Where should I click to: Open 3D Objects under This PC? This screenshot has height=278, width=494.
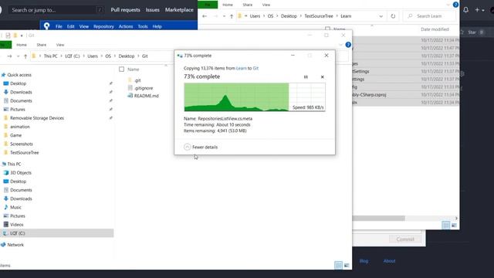[x=21, y=173]
